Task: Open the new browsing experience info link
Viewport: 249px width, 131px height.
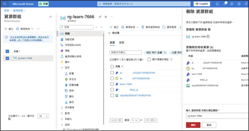Action: click(29, 39)
